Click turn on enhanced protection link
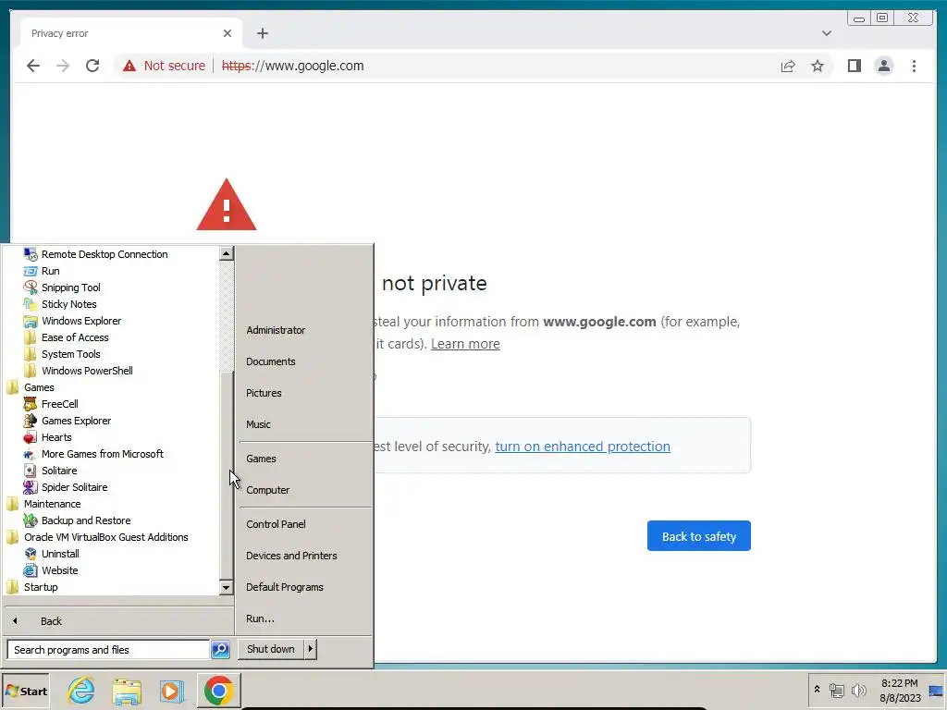The width and height of the screenshot is (947, 710). point(583,447)
